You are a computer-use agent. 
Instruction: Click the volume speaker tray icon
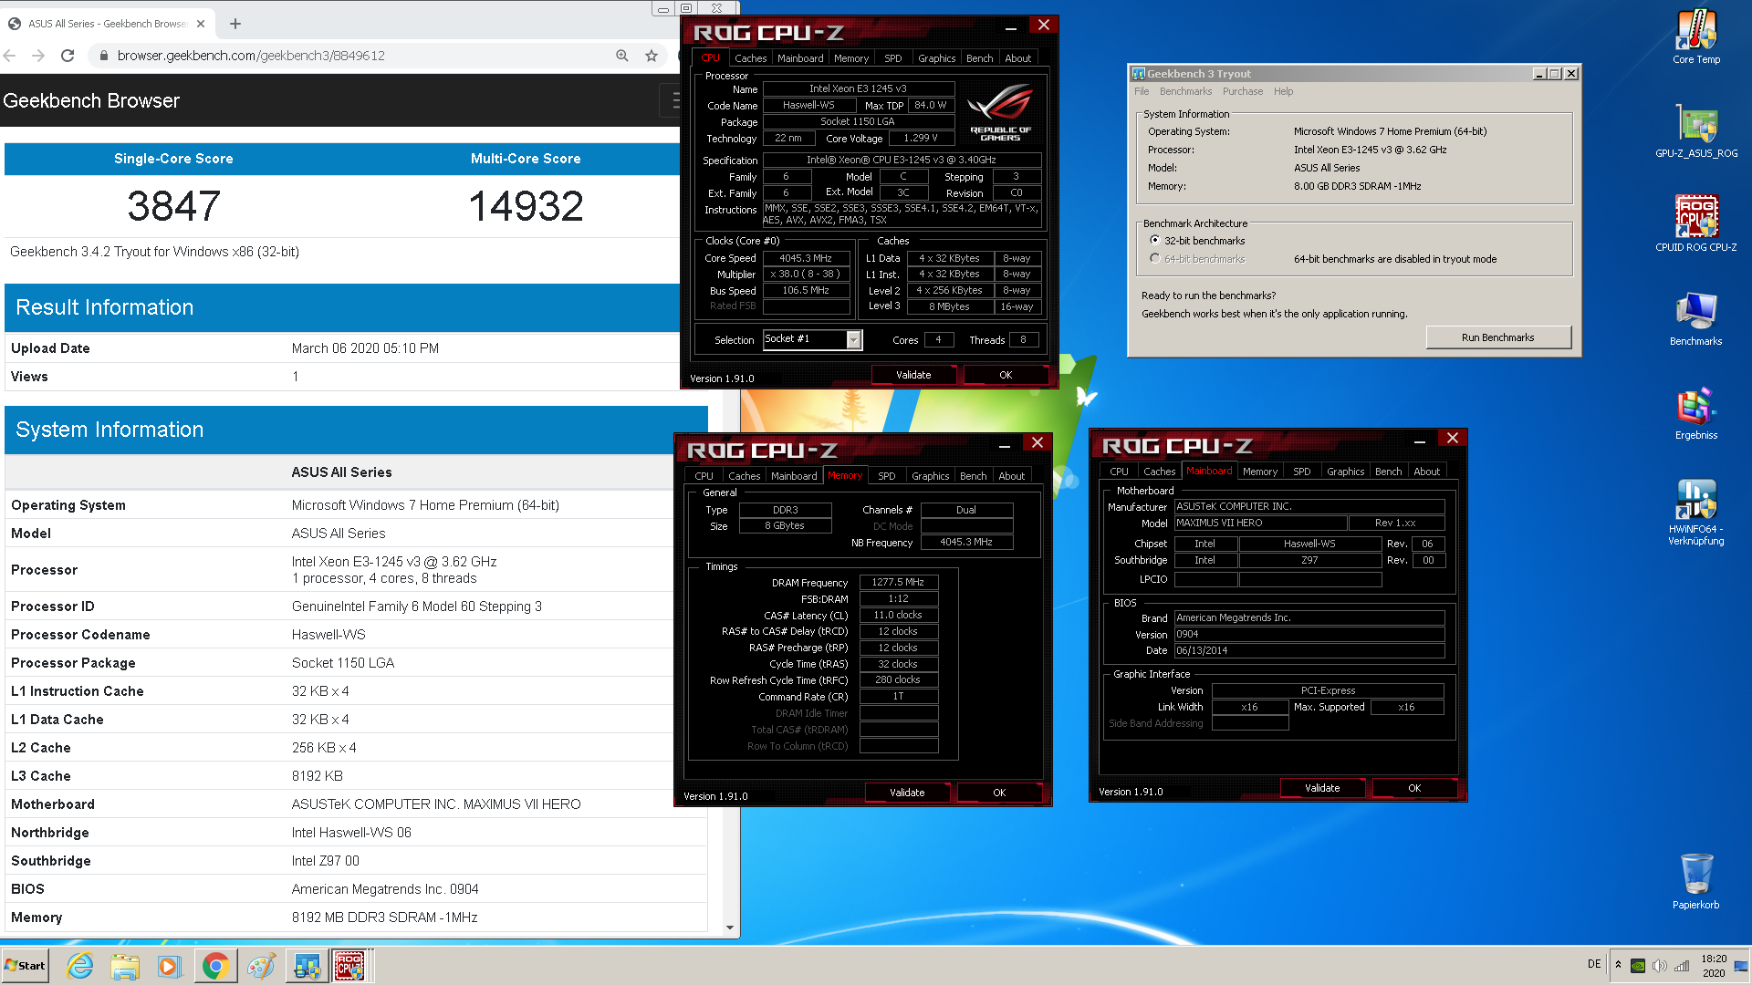[1660, 966]
